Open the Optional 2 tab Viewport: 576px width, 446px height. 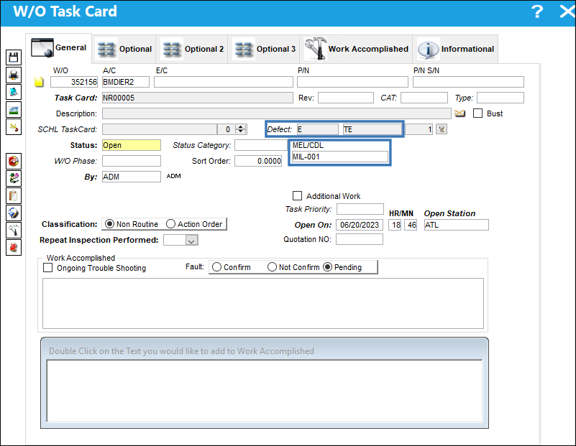[193, 49]
